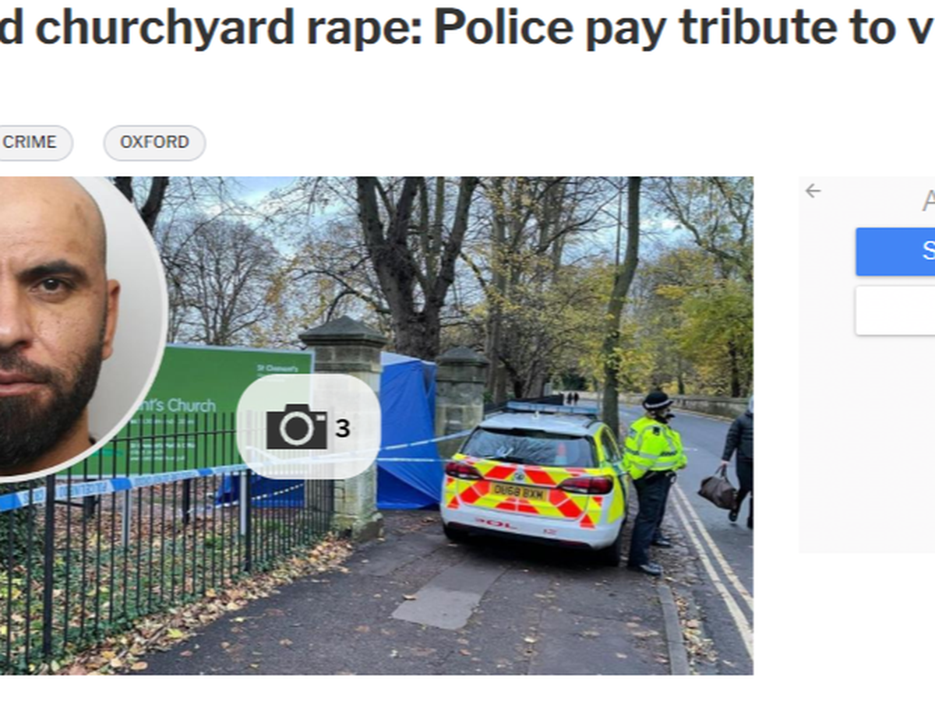Click the back arrow in the side panel

point(813,191)
